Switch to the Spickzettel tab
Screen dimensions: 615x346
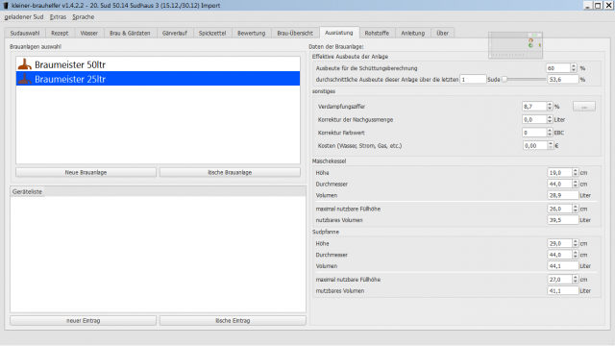pyautogui.click(x=212, y=33)
